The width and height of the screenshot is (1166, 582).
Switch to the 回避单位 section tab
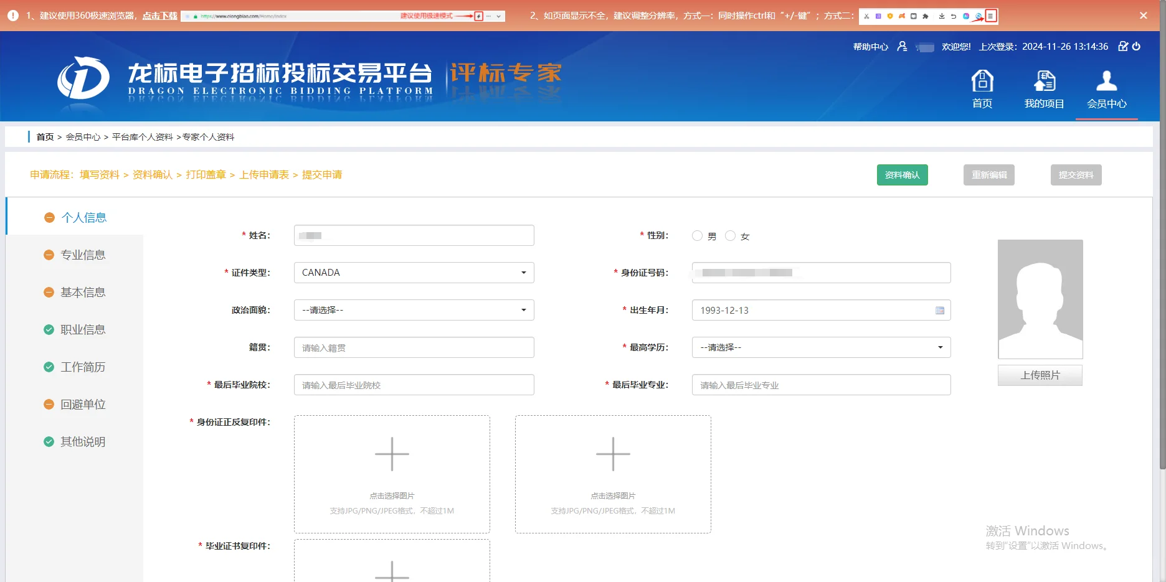(83, 404)
